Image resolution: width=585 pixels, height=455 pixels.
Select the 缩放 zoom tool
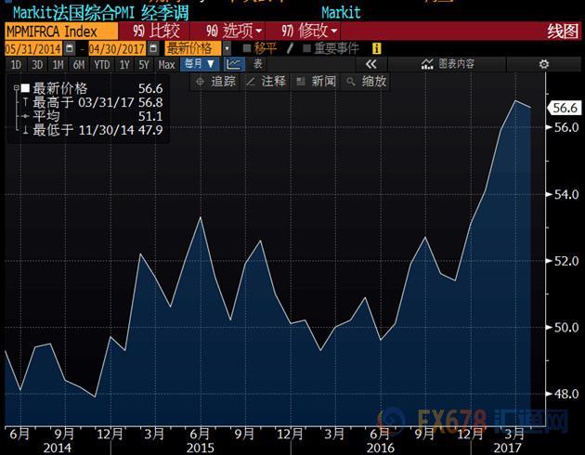coord(367,82)
